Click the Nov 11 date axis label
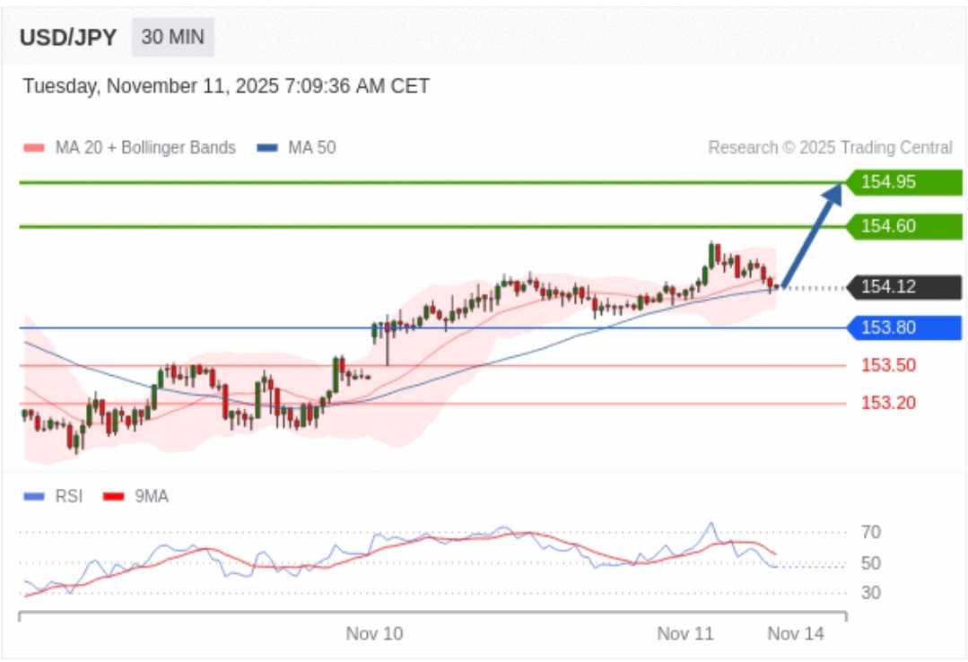968x662 pixels. coord(685,633)
